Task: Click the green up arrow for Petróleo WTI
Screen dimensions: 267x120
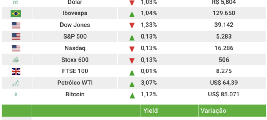Action: pos(132,84)
